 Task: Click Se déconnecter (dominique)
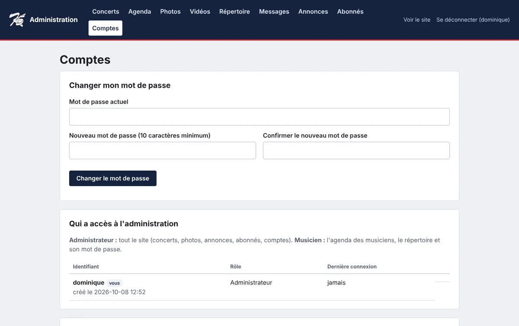(473, 20)
